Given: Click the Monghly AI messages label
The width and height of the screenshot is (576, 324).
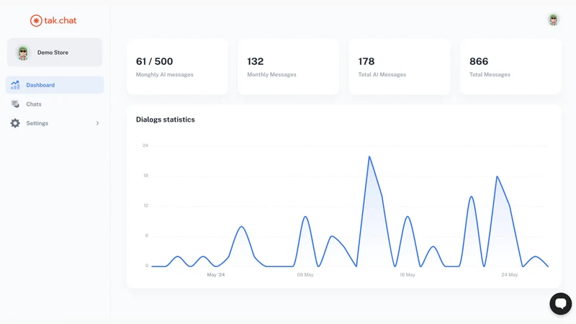Looking at the screenshot, I should 165,75.
